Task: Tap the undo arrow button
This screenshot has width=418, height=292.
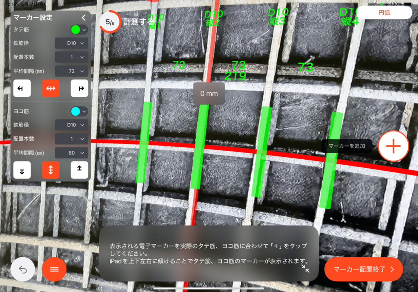Action: [x=23, y=269]
